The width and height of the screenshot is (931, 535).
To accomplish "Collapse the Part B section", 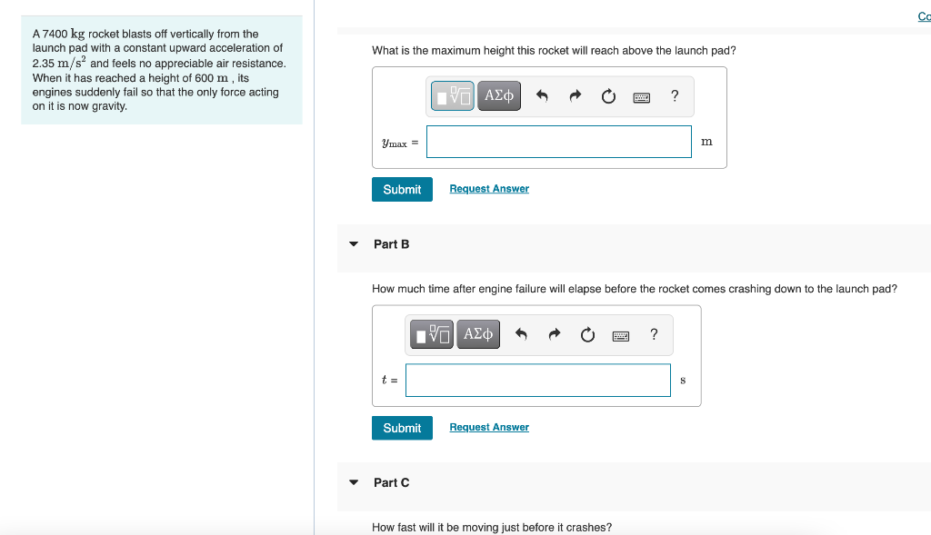I will [x=354, y=243].
